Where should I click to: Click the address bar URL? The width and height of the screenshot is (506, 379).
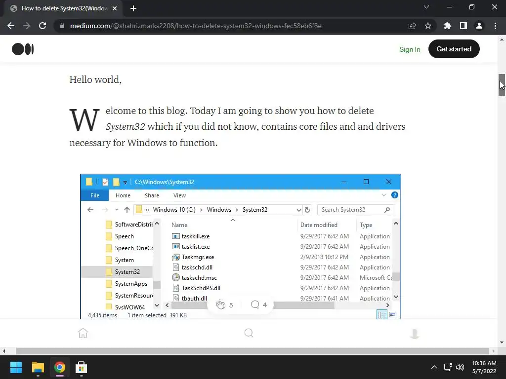196,26
